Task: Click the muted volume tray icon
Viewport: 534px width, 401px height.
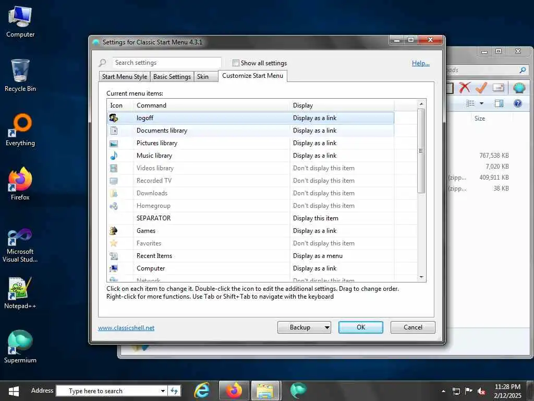Action: [x=481, y=391]
